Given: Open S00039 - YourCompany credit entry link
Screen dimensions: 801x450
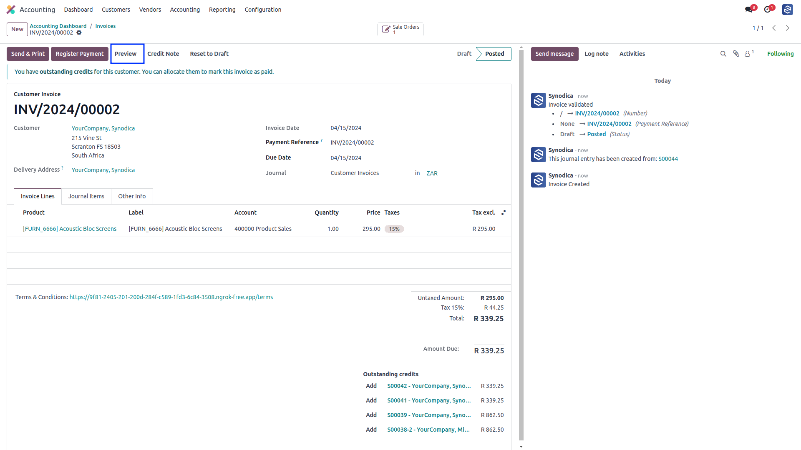Looking at the screenshot, I should [x=429, y=415].
